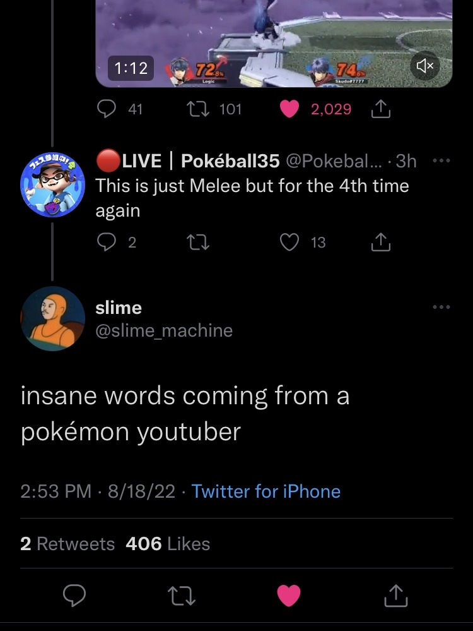Open Pokéball35's profile picture

52,184
